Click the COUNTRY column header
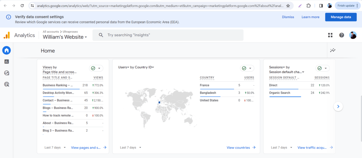 [x=207, y=78]
